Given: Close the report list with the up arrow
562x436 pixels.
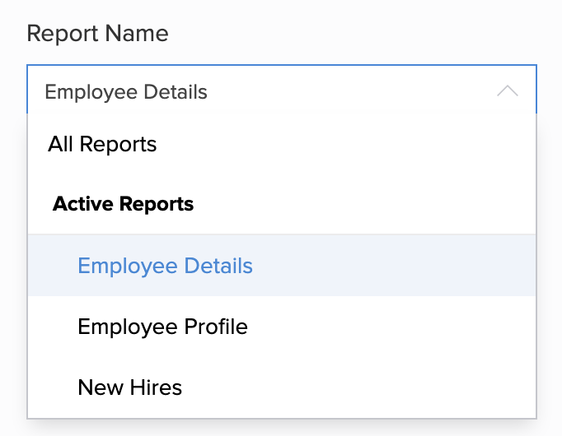Looking at the screenshot, I should coord(508,91).
